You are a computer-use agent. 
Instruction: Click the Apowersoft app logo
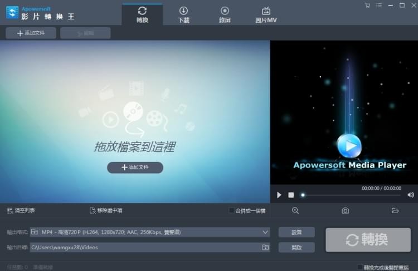[12, 12]
